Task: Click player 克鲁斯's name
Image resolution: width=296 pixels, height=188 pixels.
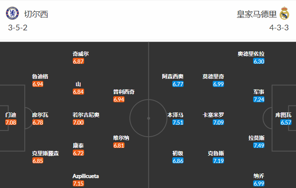Action: tap(216, 153)
